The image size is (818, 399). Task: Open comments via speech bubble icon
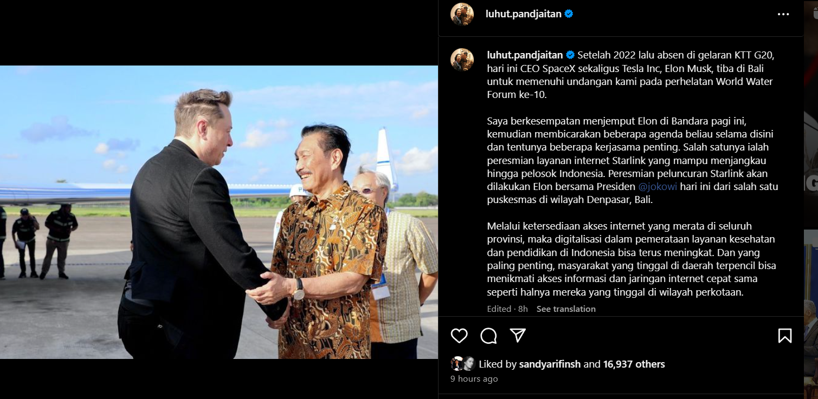(488, 336)
